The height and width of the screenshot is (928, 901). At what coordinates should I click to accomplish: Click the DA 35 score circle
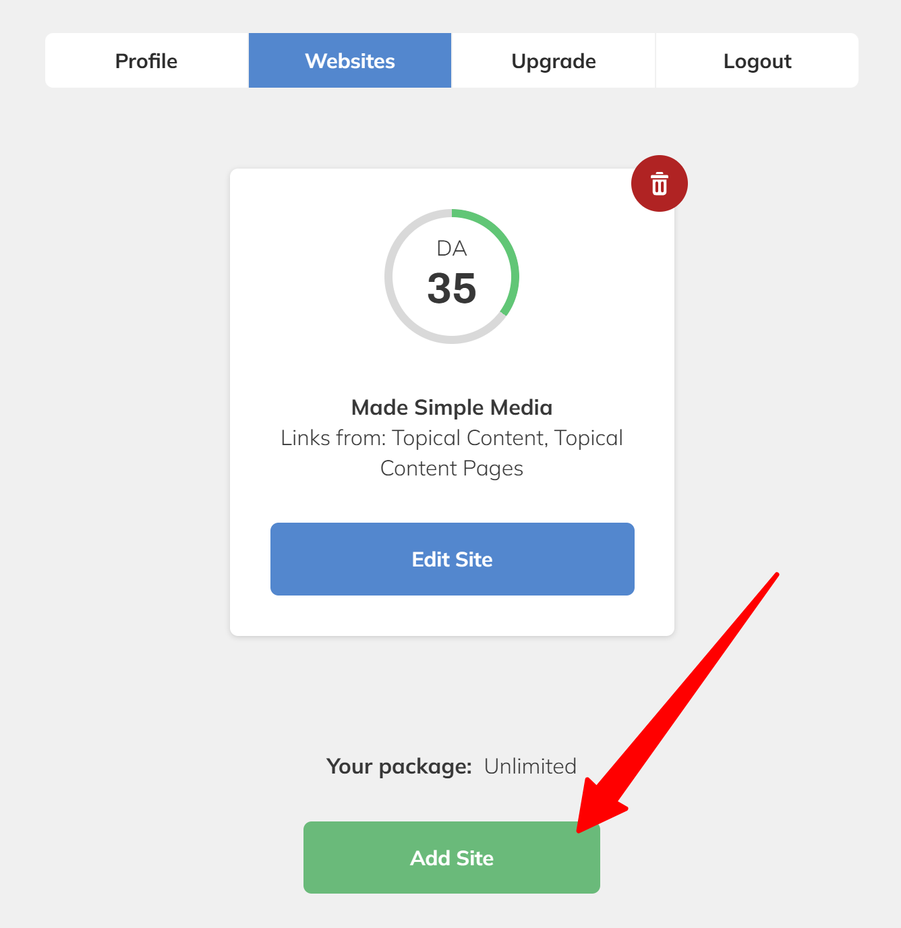tap(452, 275)
